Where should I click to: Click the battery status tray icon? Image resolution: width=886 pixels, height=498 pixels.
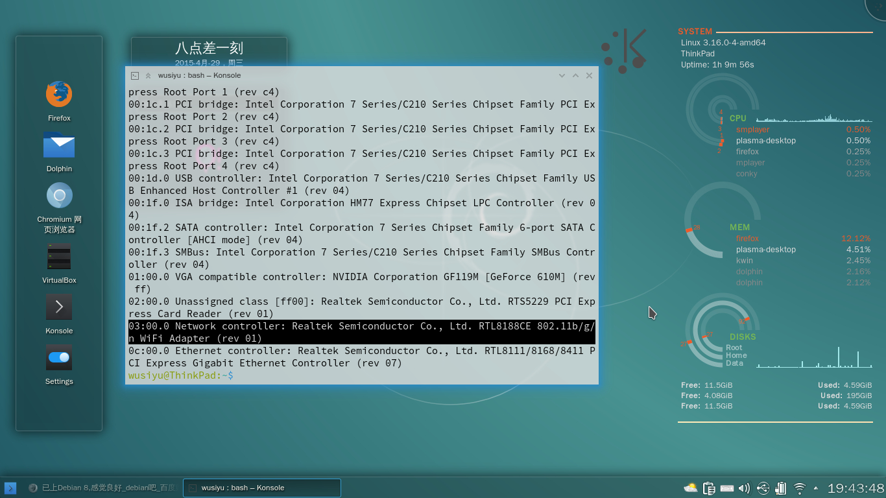(781, 488)
